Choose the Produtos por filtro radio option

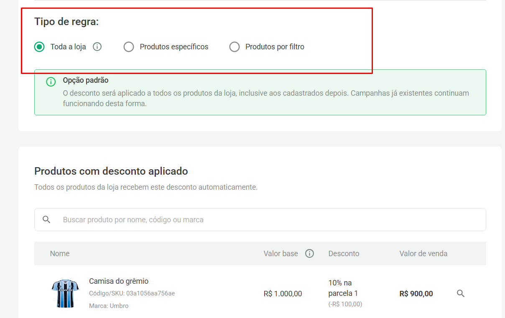point(235,47)
